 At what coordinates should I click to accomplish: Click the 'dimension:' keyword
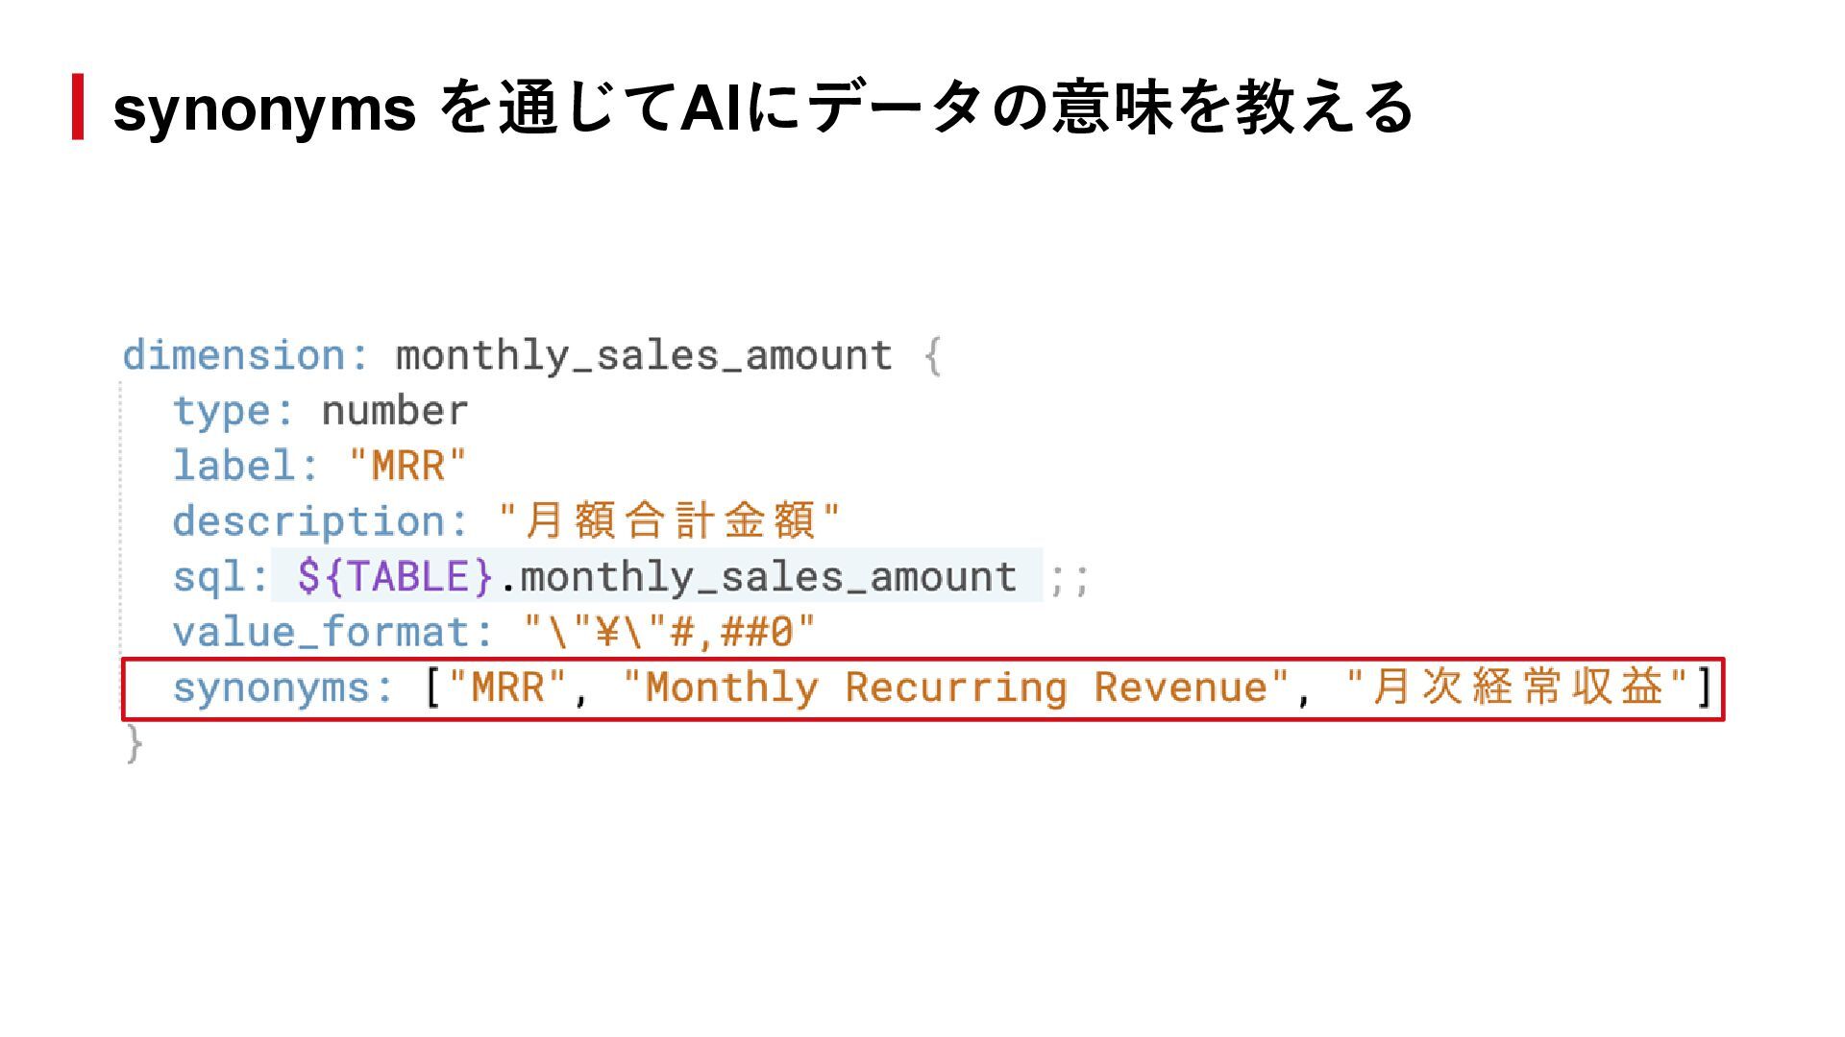[x=246, y=356]
